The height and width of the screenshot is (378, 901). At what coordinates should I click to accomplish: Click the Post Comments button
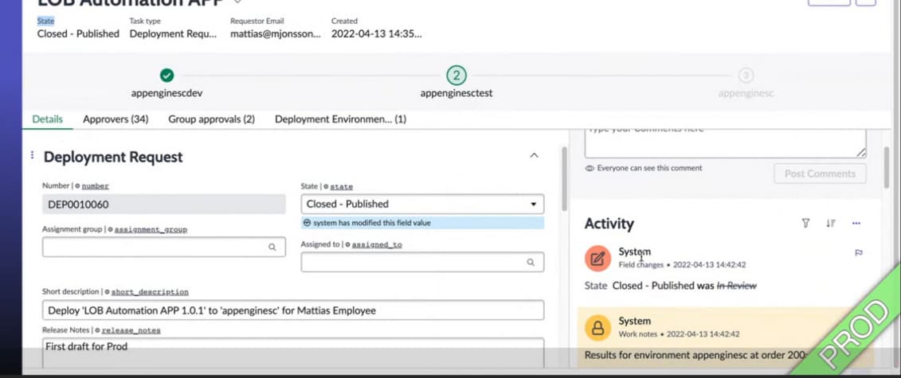pos(820,173)
